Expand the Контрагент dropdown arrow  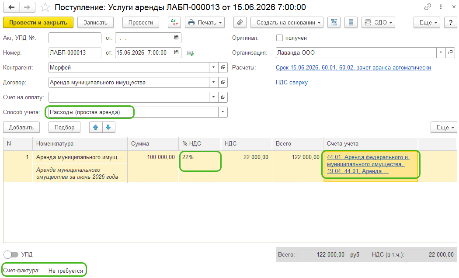coord(214,68)
